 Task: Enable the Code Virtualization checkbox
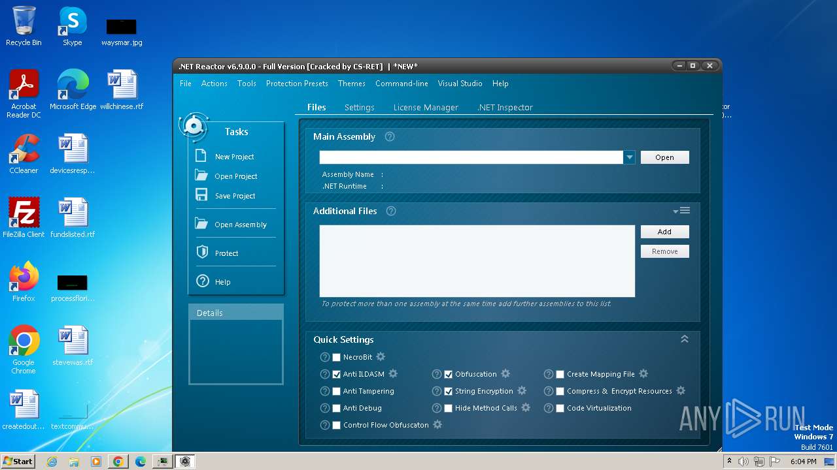click(x=560, y=408)
